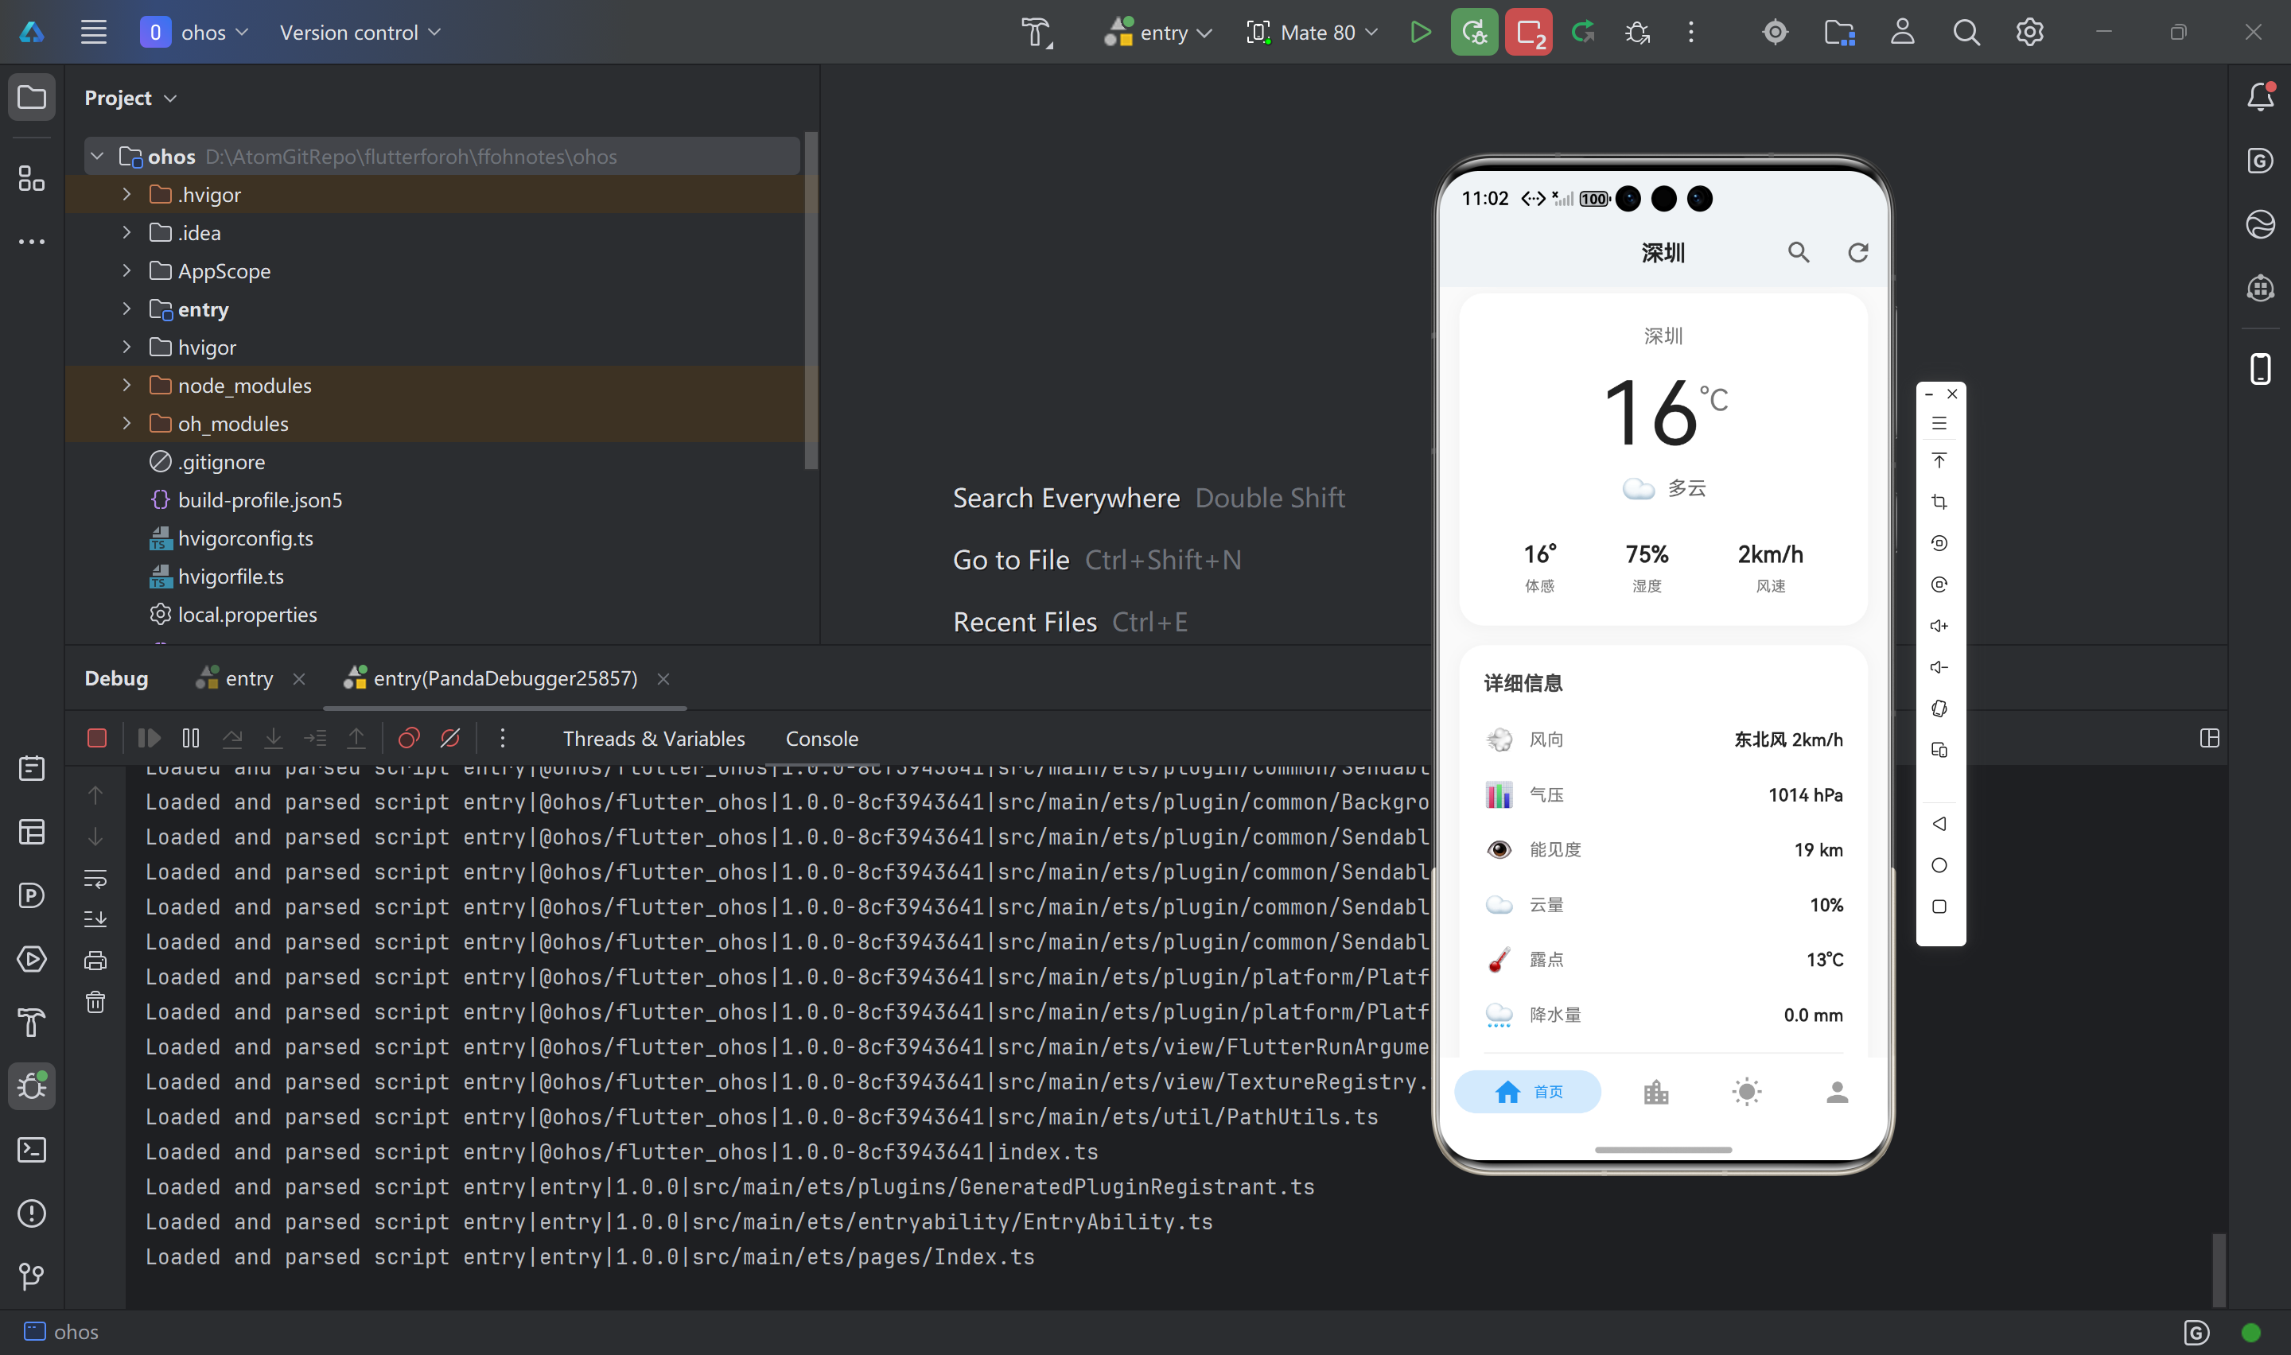Image resolution: width=2291 pixels, height=1355 pixels.
Task: Click the red Stop debug button
Action: (x=97, y=738)
